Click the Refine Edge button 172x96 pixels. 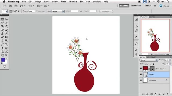[x=106, y=11]
